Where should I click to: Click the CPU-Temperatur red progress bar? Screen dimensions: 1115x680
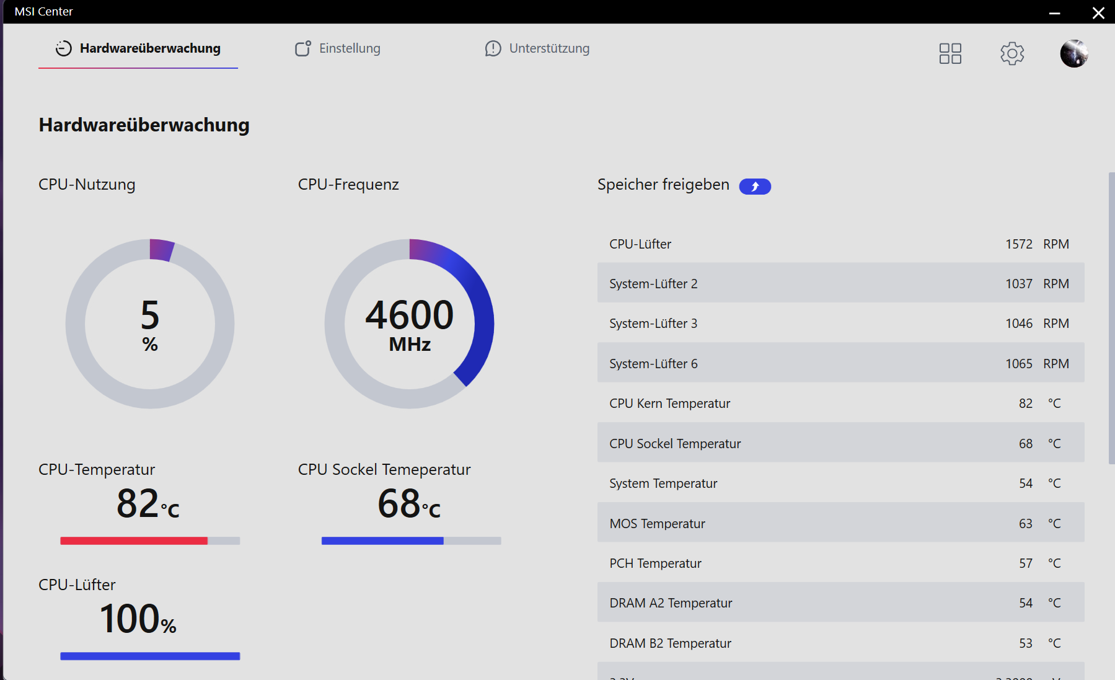click(150, 541)
